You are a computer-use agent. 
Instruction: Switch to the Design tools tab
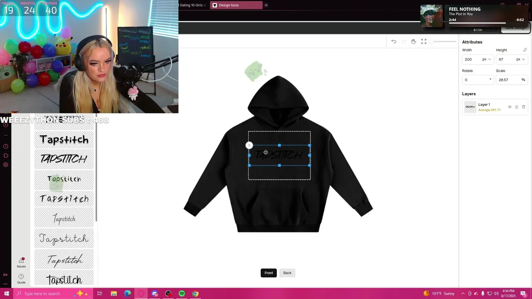click(x=236, y=5)
